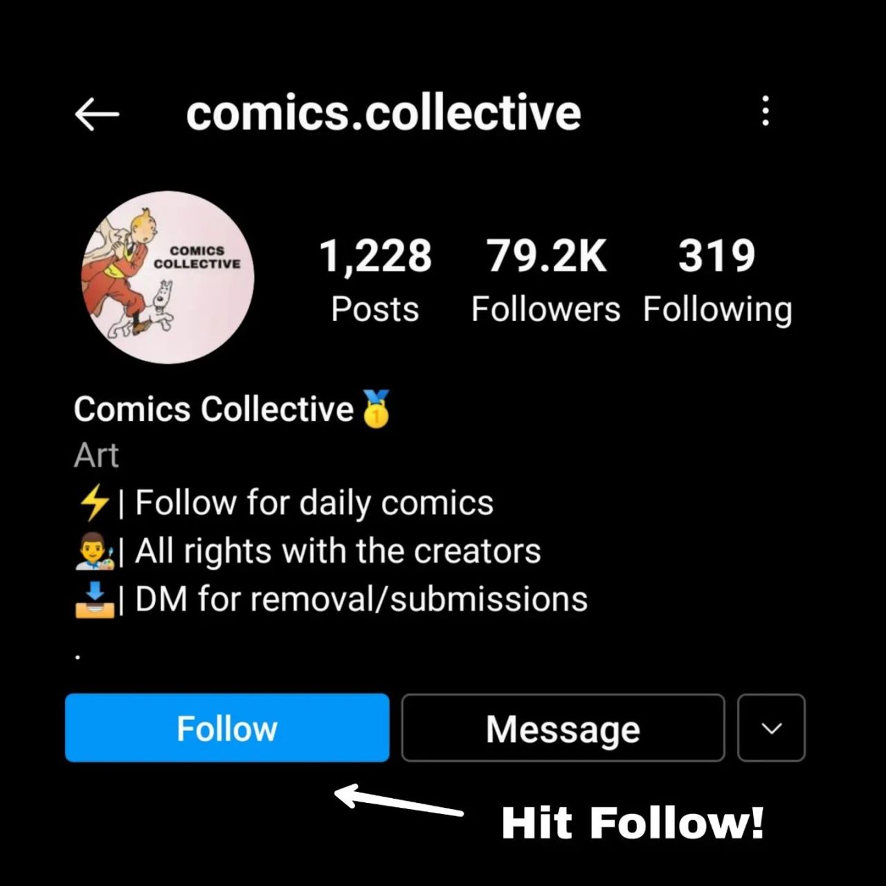The image size is (886, 886).
Task: Open the three-dot options menu
Action: click(x=765, y=111)
